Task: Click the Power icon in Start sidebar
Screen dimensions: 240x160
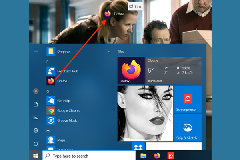Action: point(36,144)
